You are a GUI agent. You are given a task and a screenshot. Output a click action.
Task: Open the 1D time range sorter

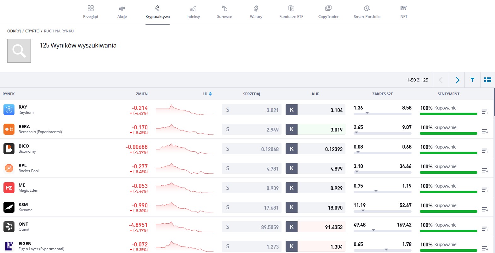pos(207,94)
